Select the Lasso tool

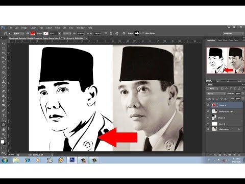[x=3, y=53]
